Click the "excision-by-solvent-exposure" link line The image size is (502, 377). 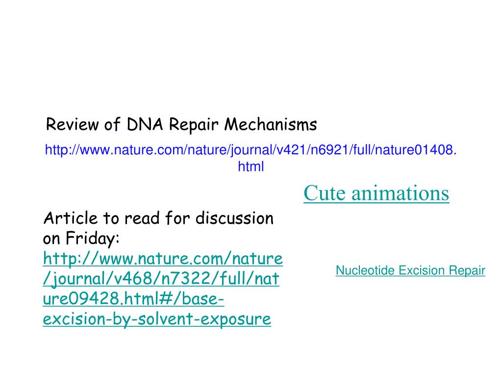pyautogui.click(x=157, y=319)
